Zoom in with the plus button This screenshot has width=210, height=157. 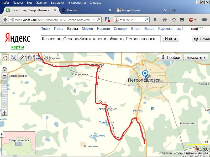pyautogui.click(x=4, y=113)
